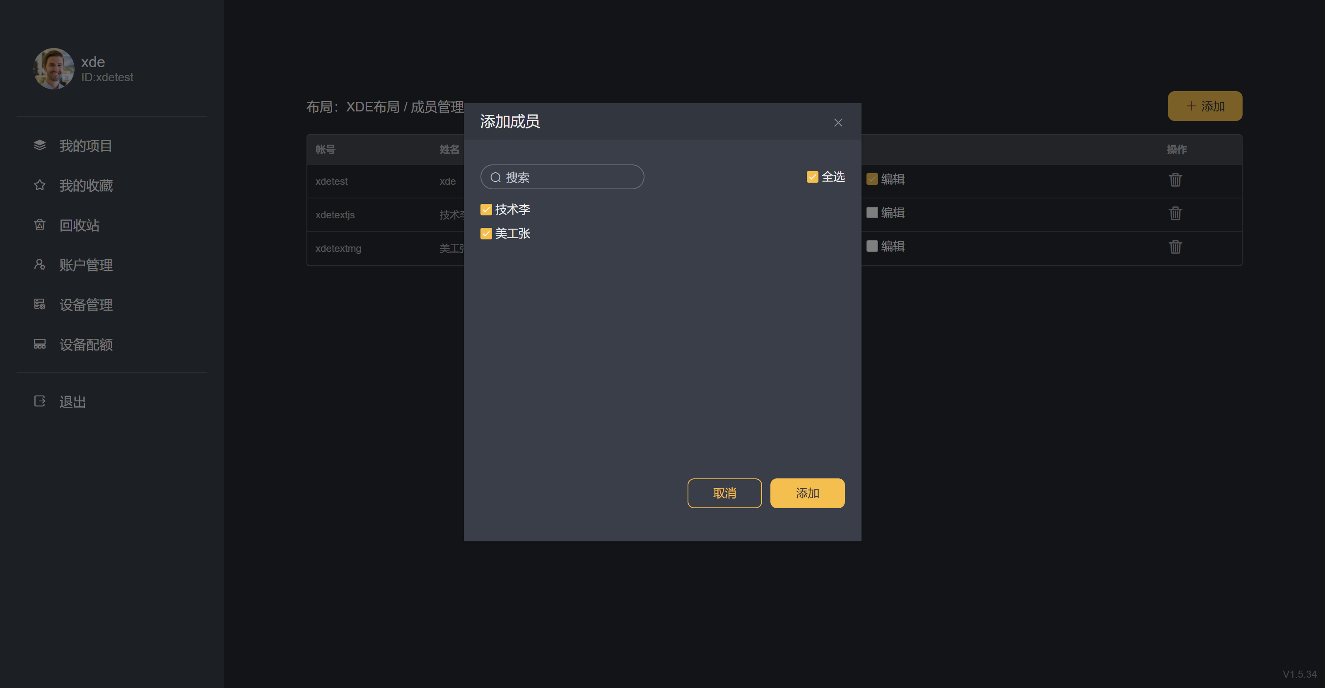The height and width of the screenshot is (688, 1325).
Task: Click the 账户管理 user icon
Action: click(x=40, y=264)
